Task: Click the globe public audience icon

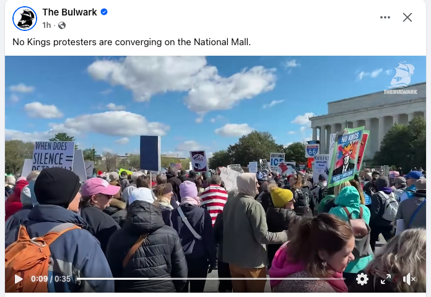Action: 62,25
